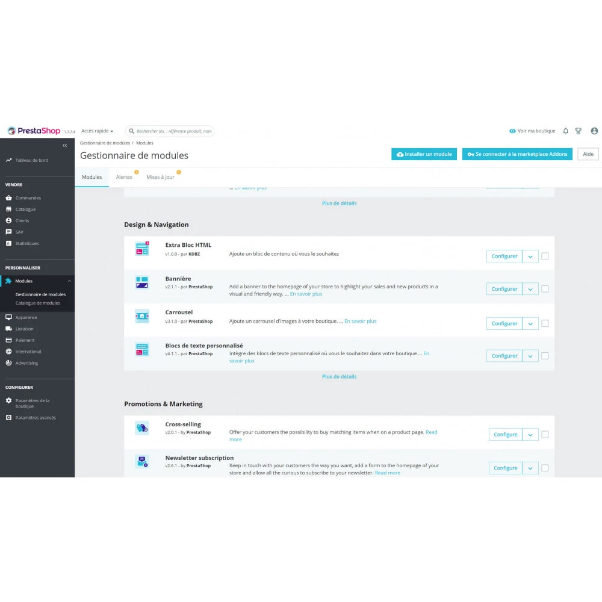Click the Cross-selling module icon
This screenshot has height=602, width=602.
point(142,427)
